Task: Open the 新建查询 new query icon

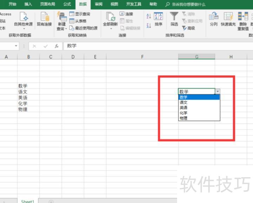Action: pyautogui.click(x=62, y=16)
